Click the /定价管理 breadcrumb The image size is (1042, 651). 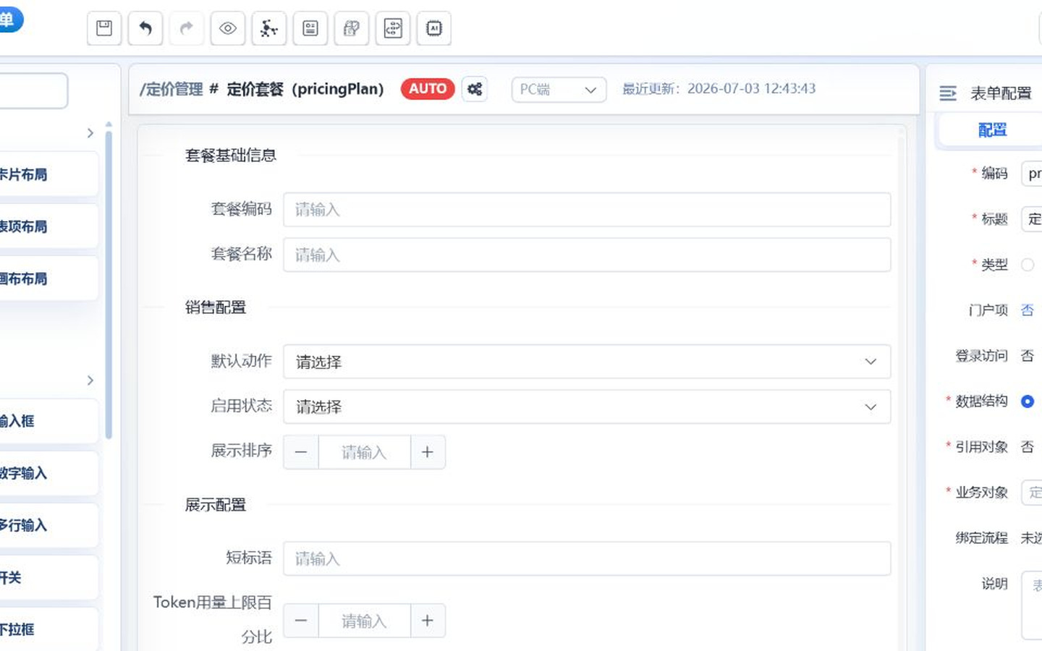point(171,89)
